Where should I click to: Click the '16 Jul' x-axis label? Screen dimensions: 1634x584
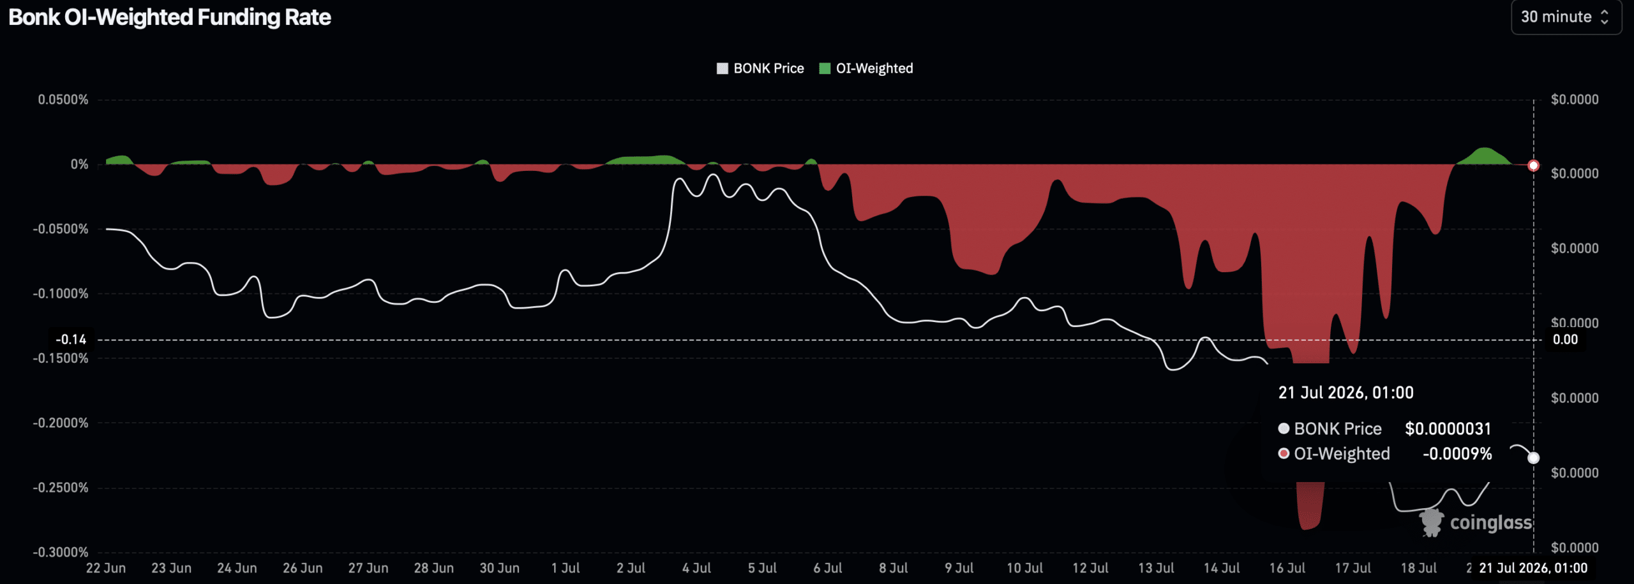tap(1287, 567)
